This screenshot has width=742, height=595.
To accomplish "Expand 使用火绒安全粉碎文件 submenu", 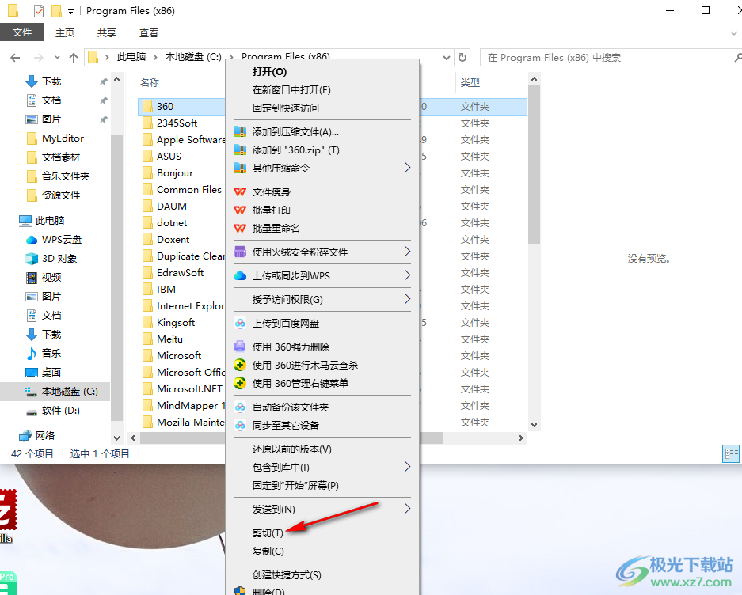I will tap(322, 252).
